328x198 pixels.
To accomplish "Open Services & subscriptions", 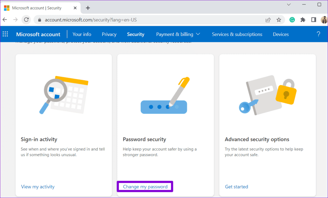I will 237,34.
